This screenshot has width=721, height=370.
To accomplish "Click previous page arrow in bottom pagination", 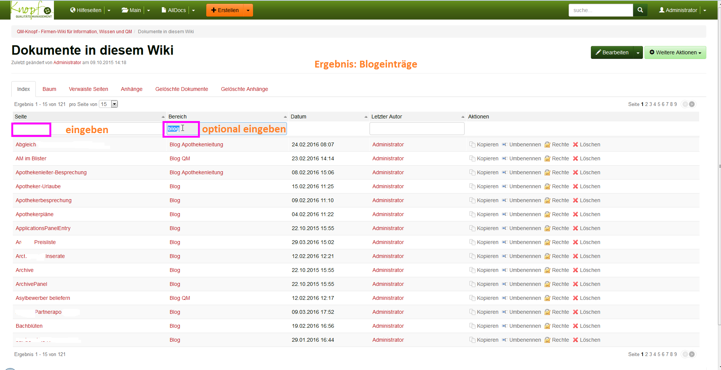I will (x=685, y=354).
